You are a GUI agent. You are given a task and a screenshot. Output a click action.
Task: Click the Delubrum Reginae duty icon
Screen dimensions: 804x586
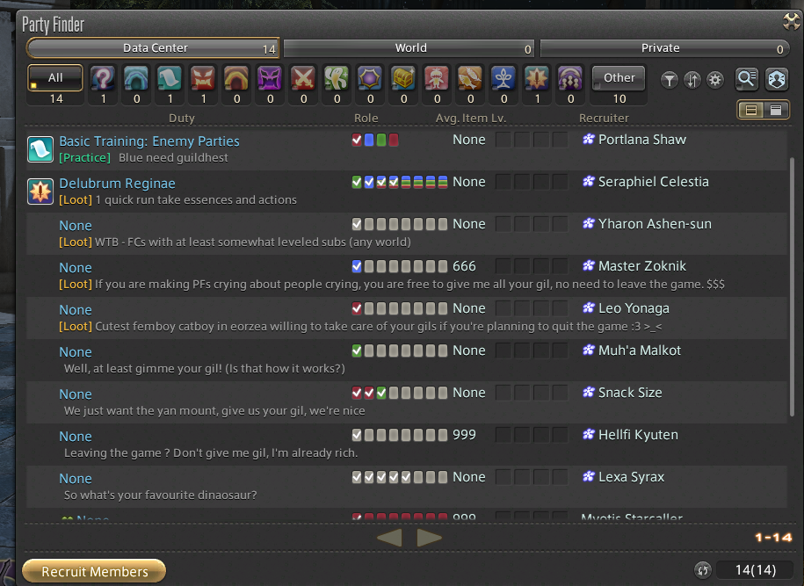pos(40,192)
